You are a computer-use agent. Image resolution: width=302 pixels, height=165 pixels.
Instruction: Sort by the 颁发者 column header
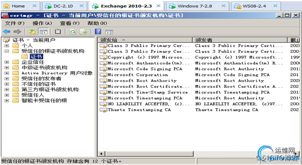point(240,40)
